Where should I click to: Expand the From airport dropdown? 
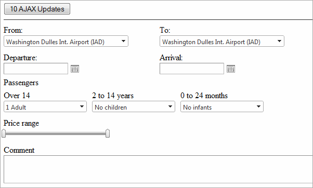click(66, 41)
